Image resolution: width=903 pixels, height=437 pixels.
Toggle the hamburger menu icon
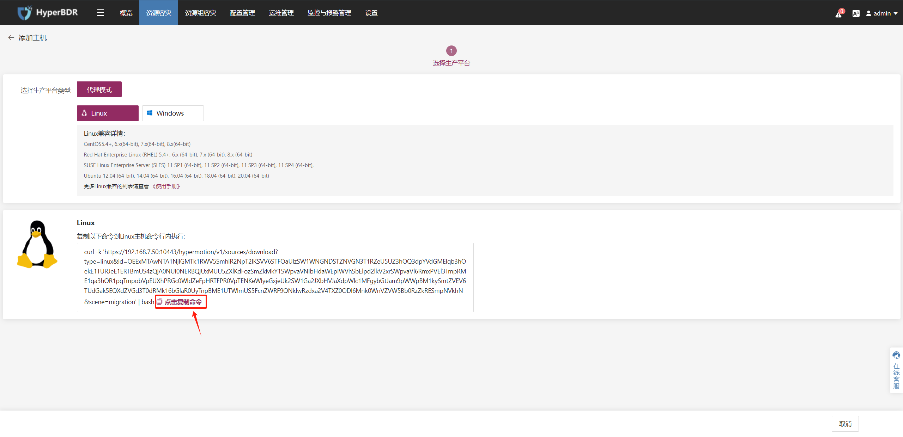(101, 13)
